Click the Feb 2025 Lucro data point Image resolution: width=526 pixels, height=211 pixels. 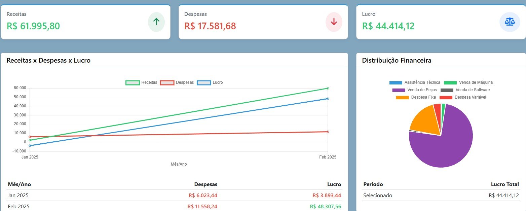click(328, 99)
